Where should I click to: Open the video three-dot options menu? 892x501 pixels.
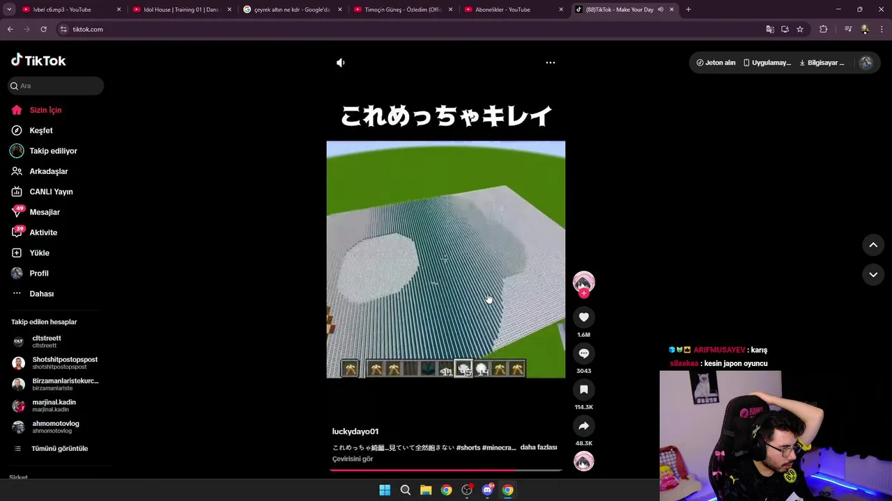pos(550,63)
